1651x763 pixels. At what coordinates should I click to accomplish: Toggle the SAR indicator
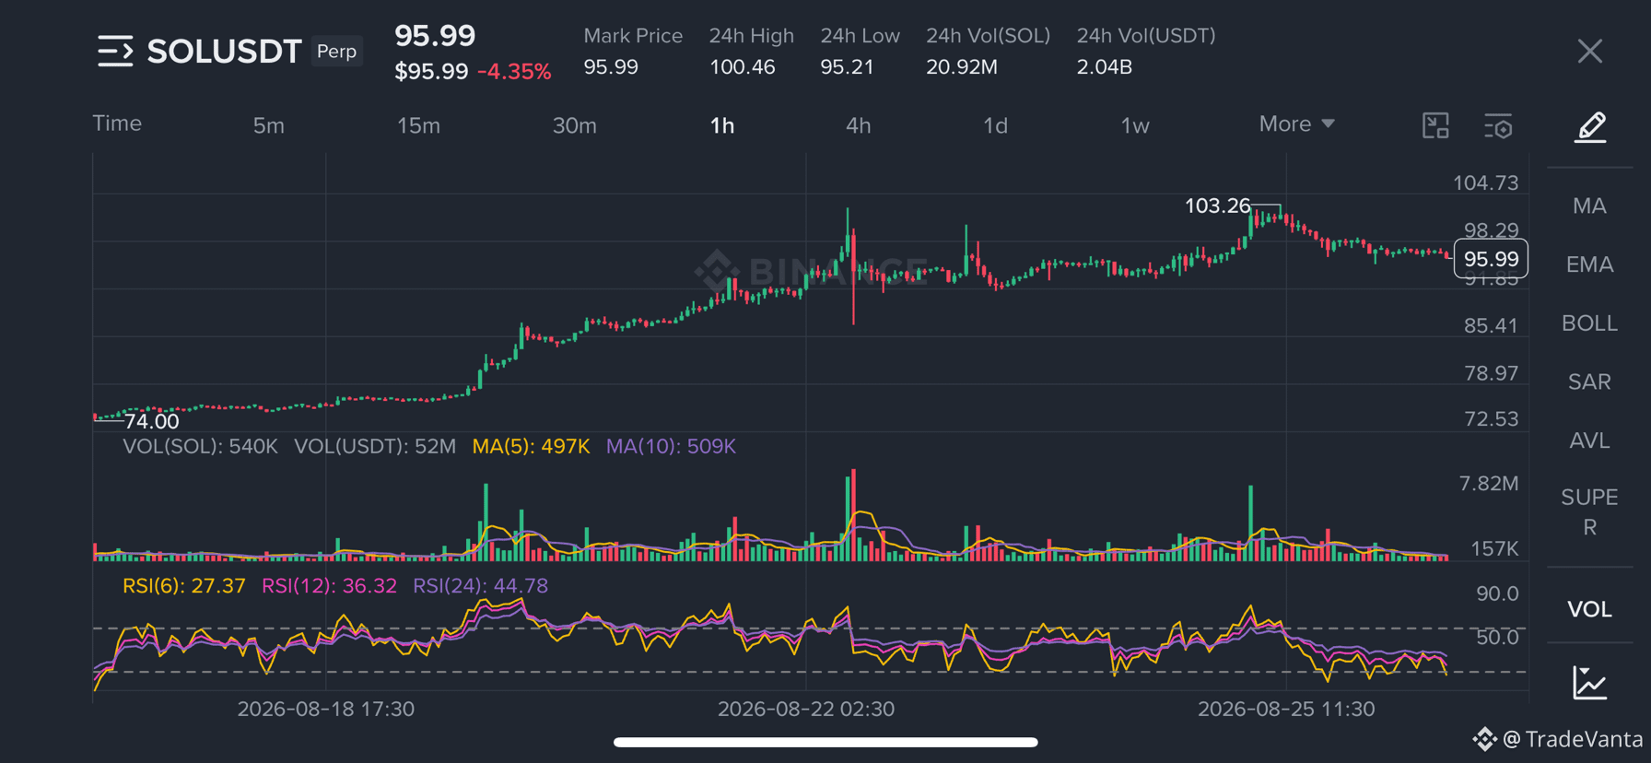(1590, 381)
